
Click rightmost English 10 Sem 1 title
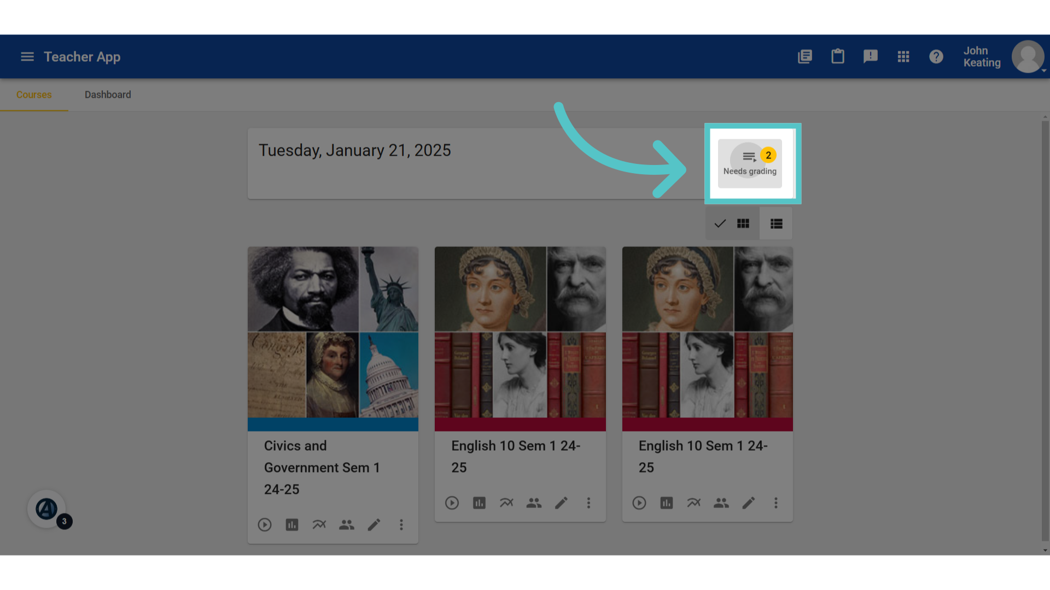pyautogui.click(x=703, y=457)
